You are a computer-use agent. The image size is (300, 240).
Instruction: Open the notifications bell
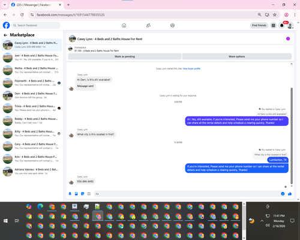click(x=281, y=25)
